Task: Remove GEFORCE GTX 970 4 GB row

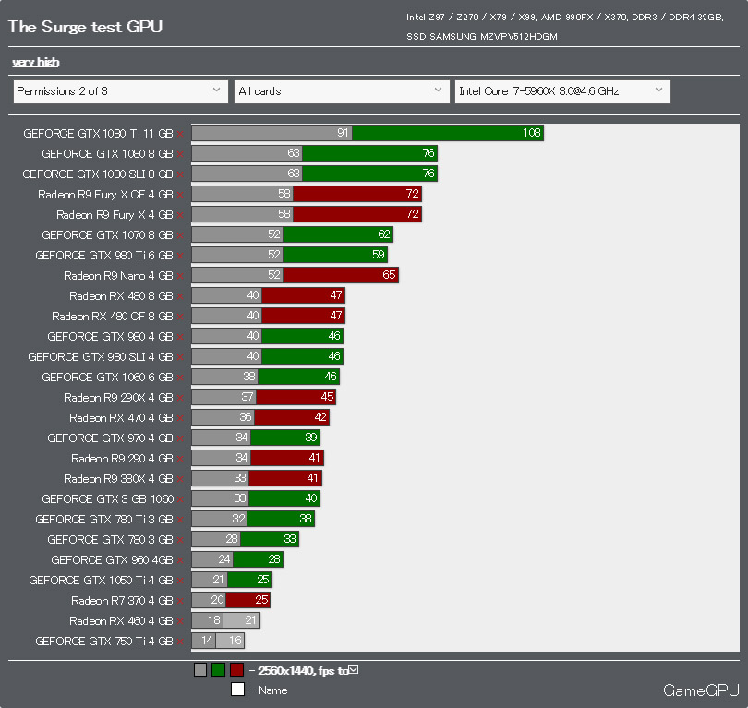Action: click(180, 438)
